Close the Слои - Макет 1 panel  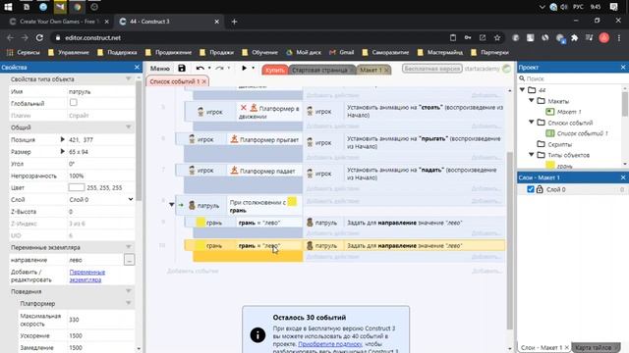623,177
